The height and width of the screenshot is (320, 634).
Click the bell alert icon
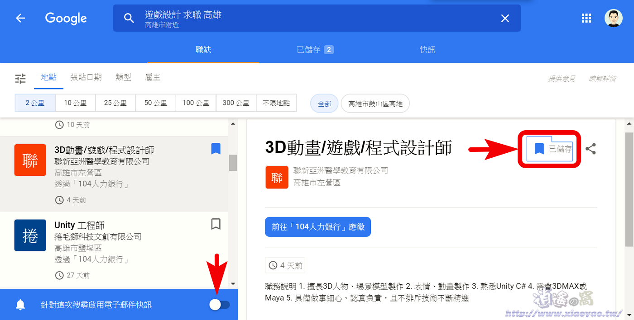tap(20, 305)
